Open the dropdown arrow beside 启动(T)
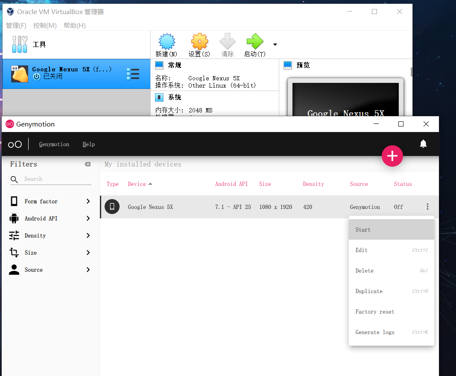Screen dimensions: 456x376 pos(275,44)
